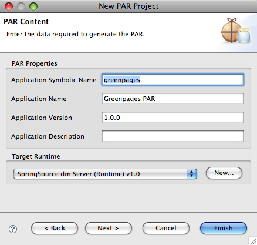Click the PAR Content heading text
This screenshot has height=245, width=257.
(x=26, y=22)
